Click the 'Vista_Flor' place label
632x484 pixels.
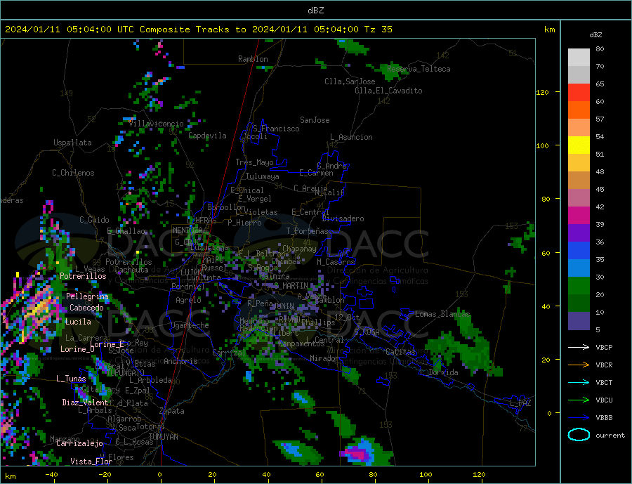91,461
